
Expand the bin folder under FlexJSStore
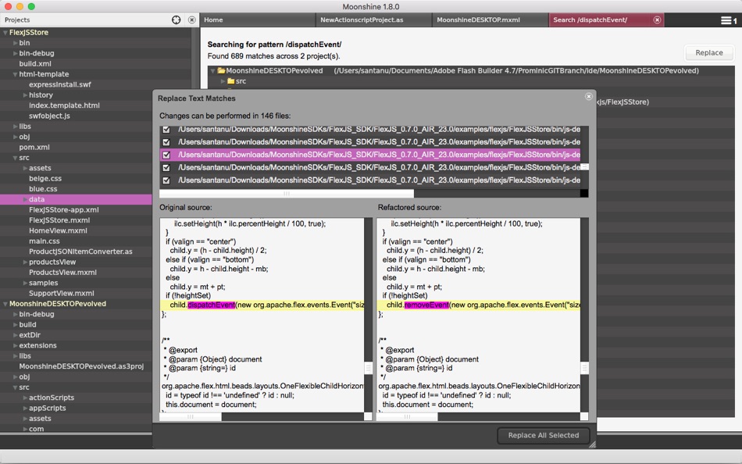[15, 43]
